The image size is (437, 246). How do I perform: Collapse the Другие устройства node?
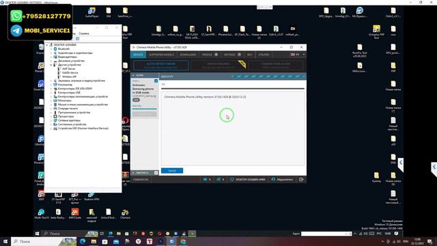pos(51,65)
